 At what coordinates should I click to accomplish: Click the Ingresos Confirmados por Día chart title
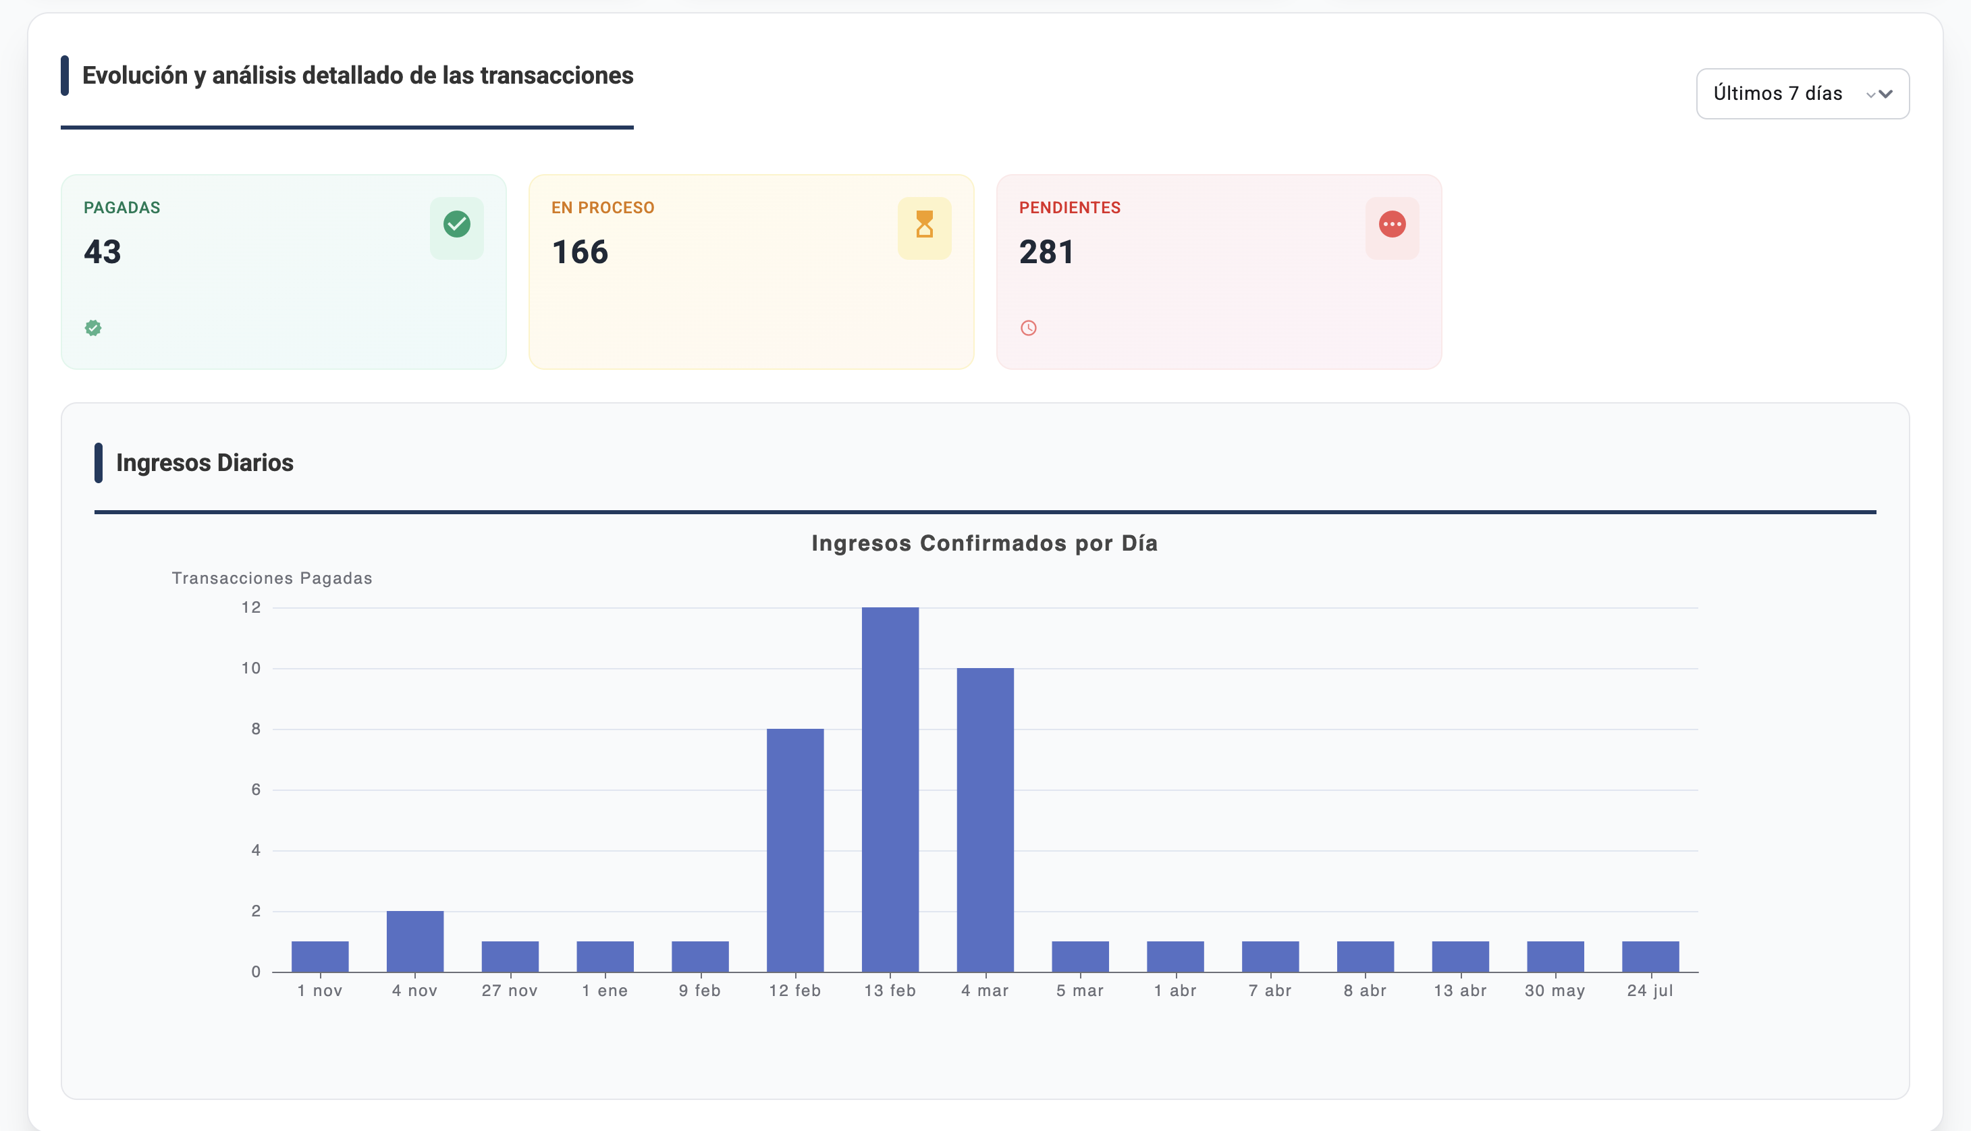[984, 543]
